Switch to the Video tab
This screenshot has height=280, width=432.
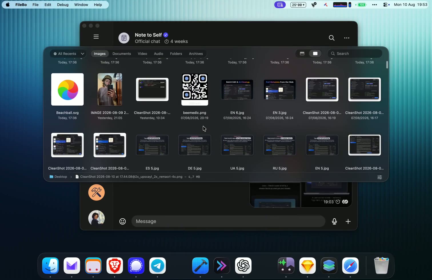(142, 54)
